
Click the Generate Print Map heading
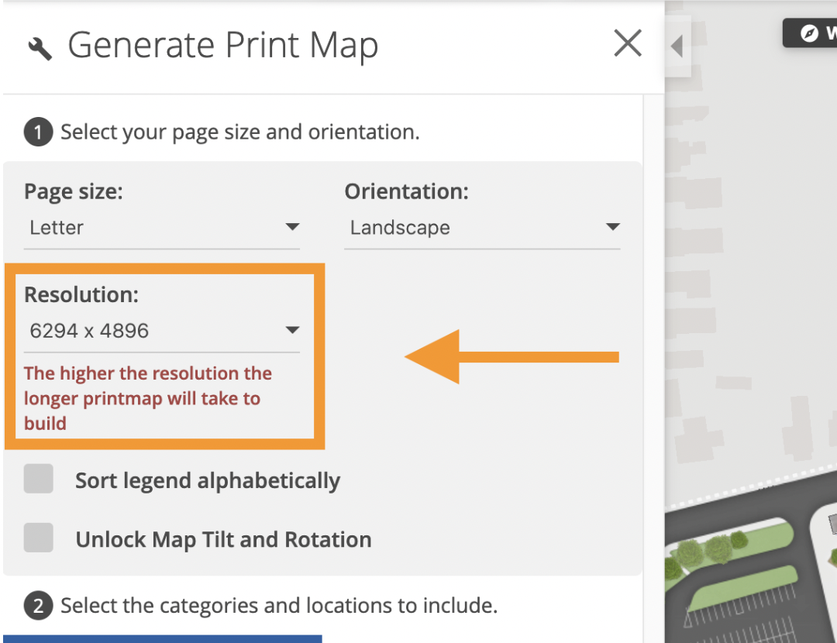[x=223, y=46]
